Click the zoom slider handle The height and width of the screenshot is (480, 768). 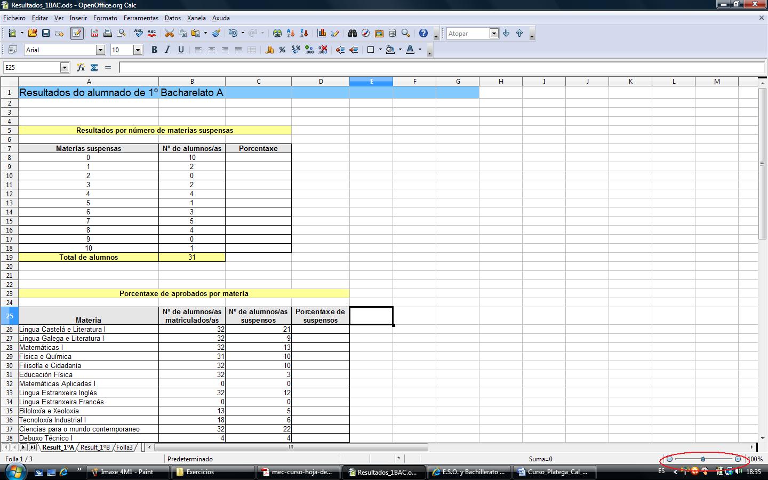[x=703, y=459]
